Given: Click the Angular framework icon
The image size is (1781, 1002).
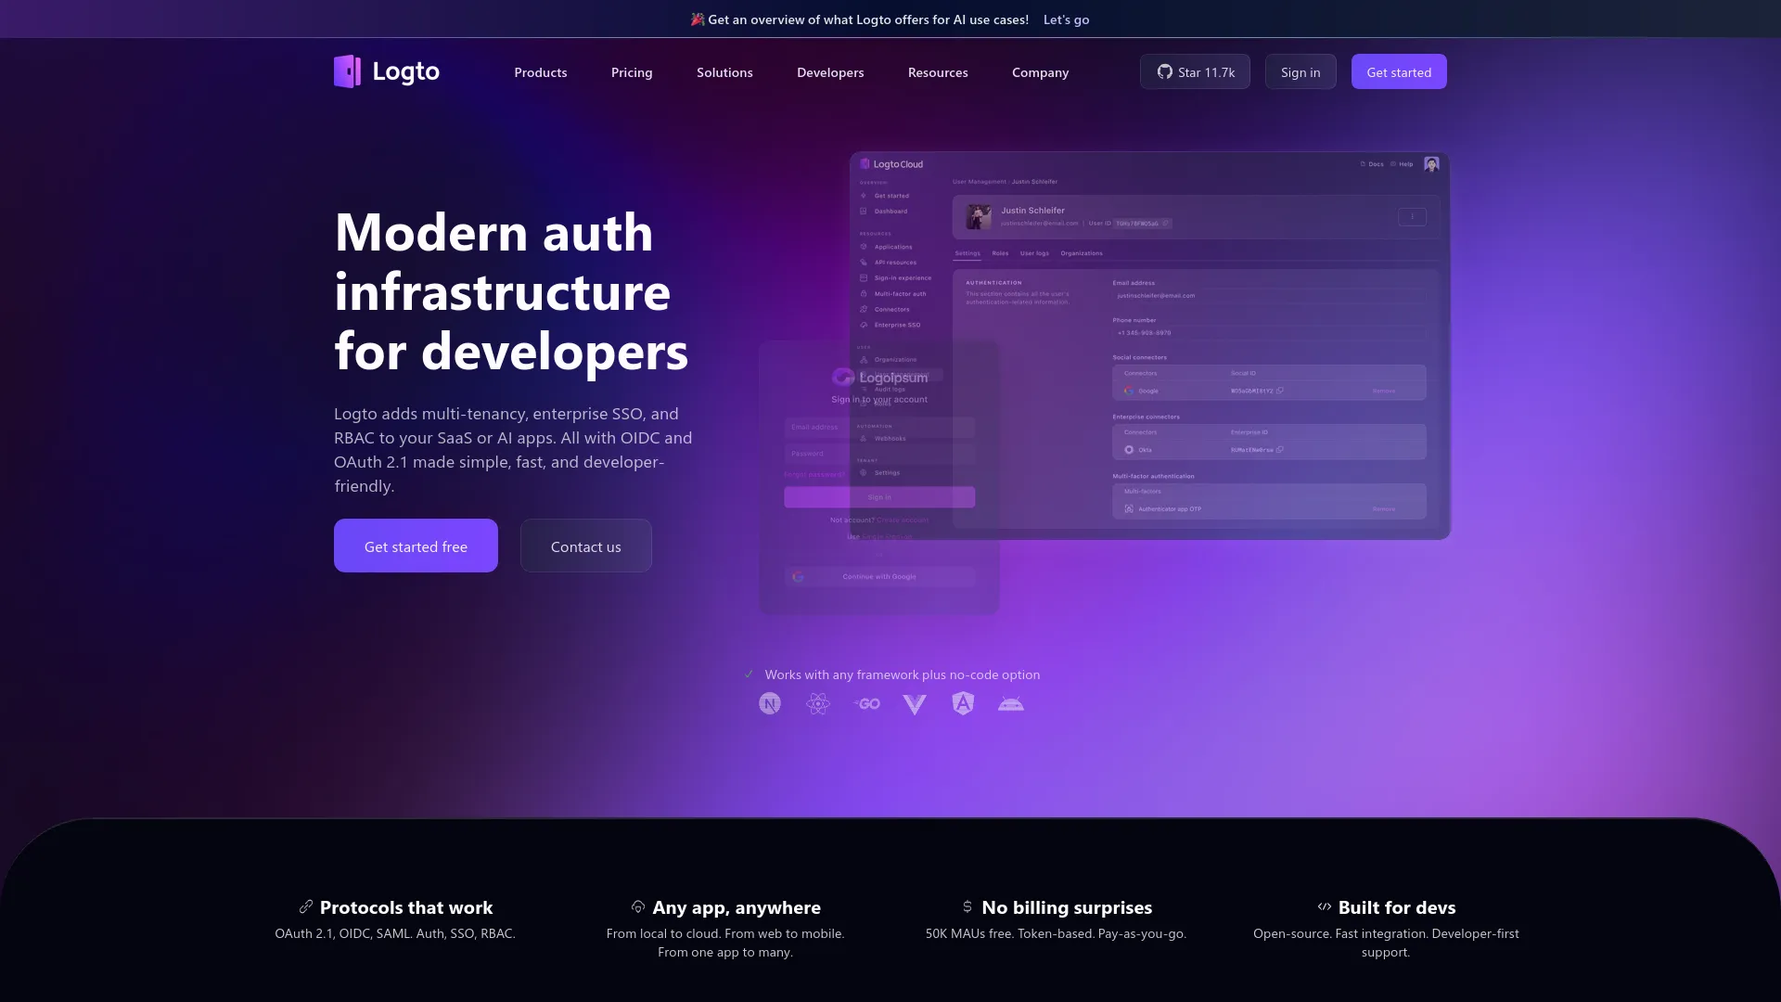Looking at the screenshot, I should [x=963, y=704].
